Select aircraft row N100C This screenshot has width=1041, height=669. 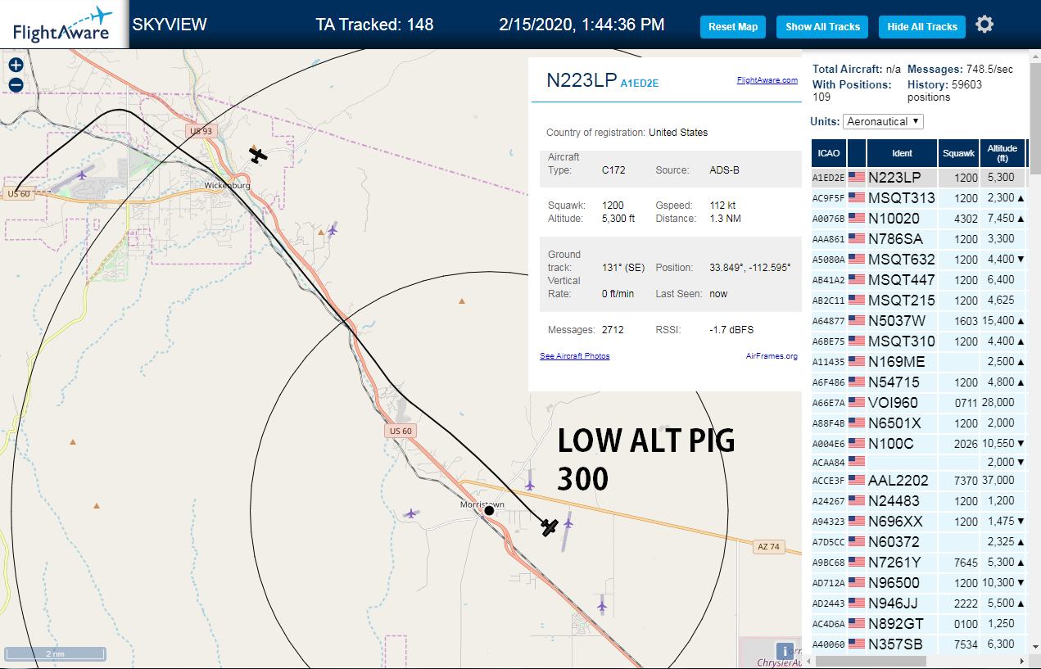pyautogui.click(x=918, y=443)
